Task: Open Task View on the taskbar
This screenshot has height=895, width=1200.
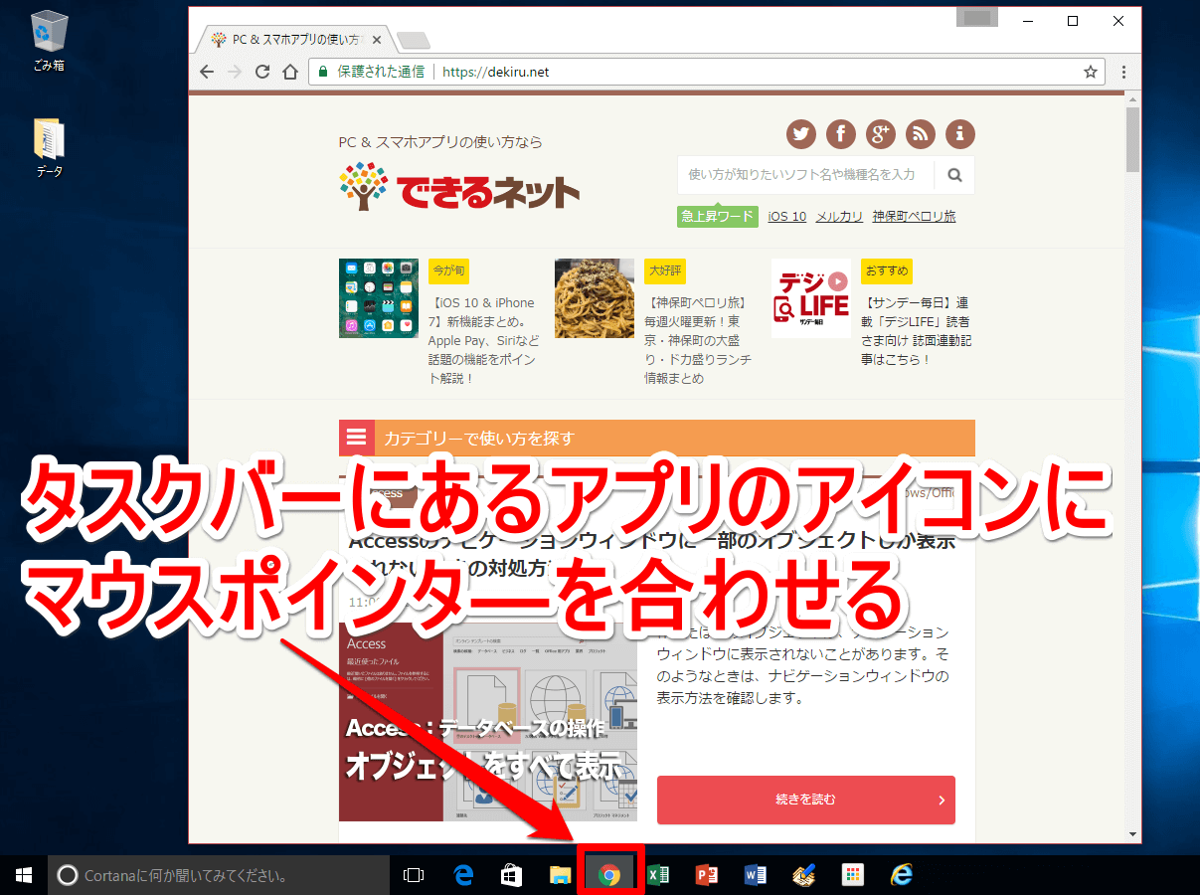Action: click(x=414, y=875)
